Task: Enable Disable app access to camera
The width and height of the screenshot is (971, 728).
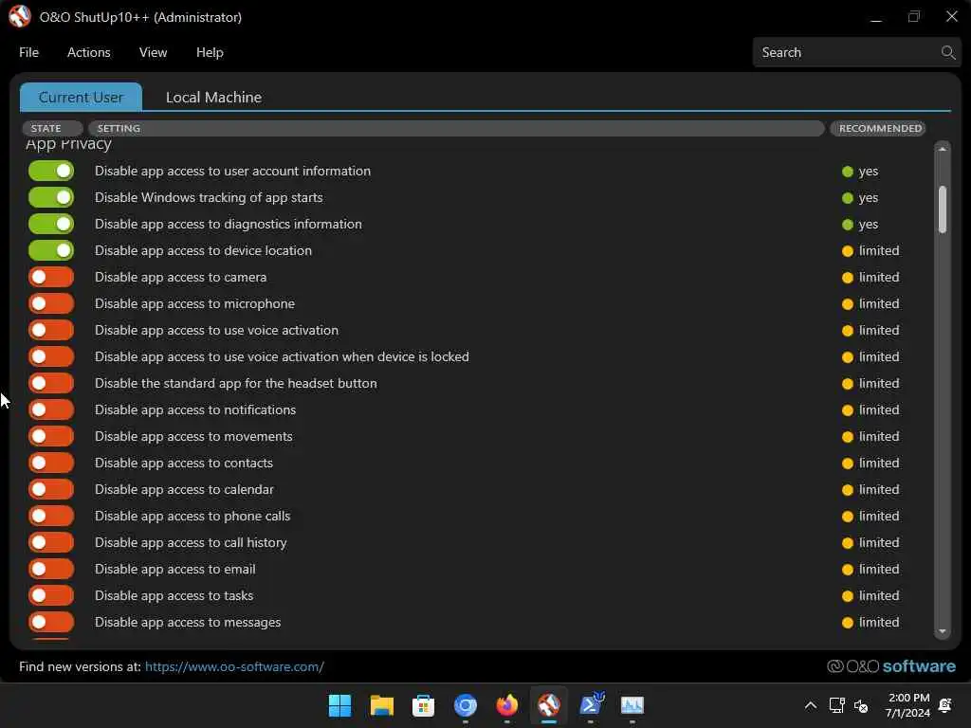Action: coord(51,278)
